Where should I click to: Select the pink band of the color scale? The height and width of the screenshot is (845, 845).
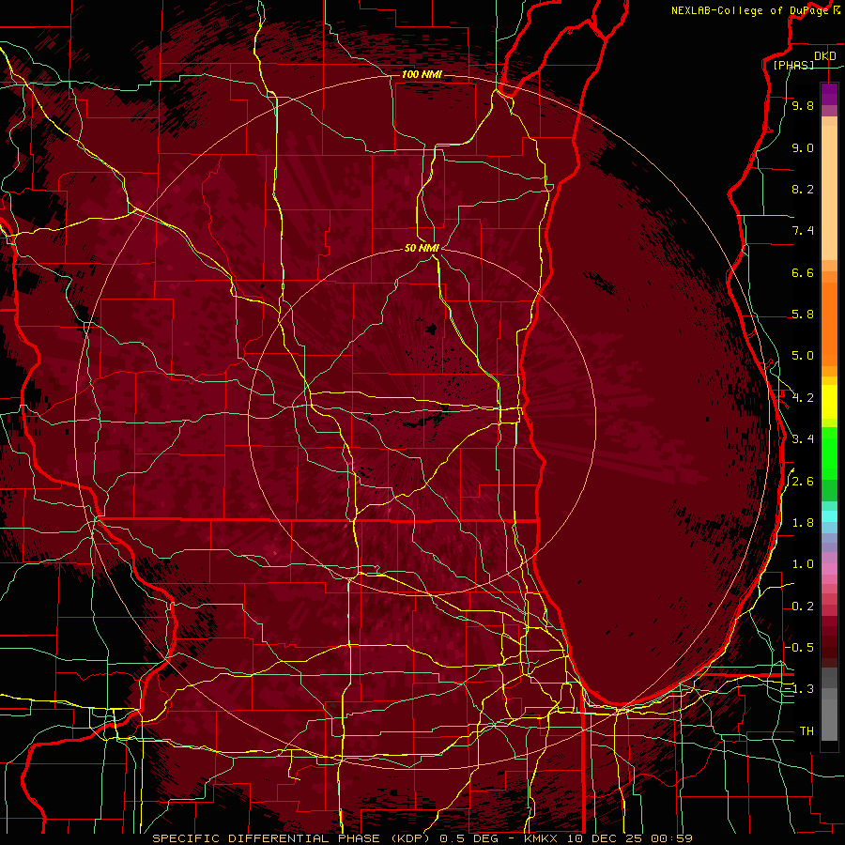829,568
